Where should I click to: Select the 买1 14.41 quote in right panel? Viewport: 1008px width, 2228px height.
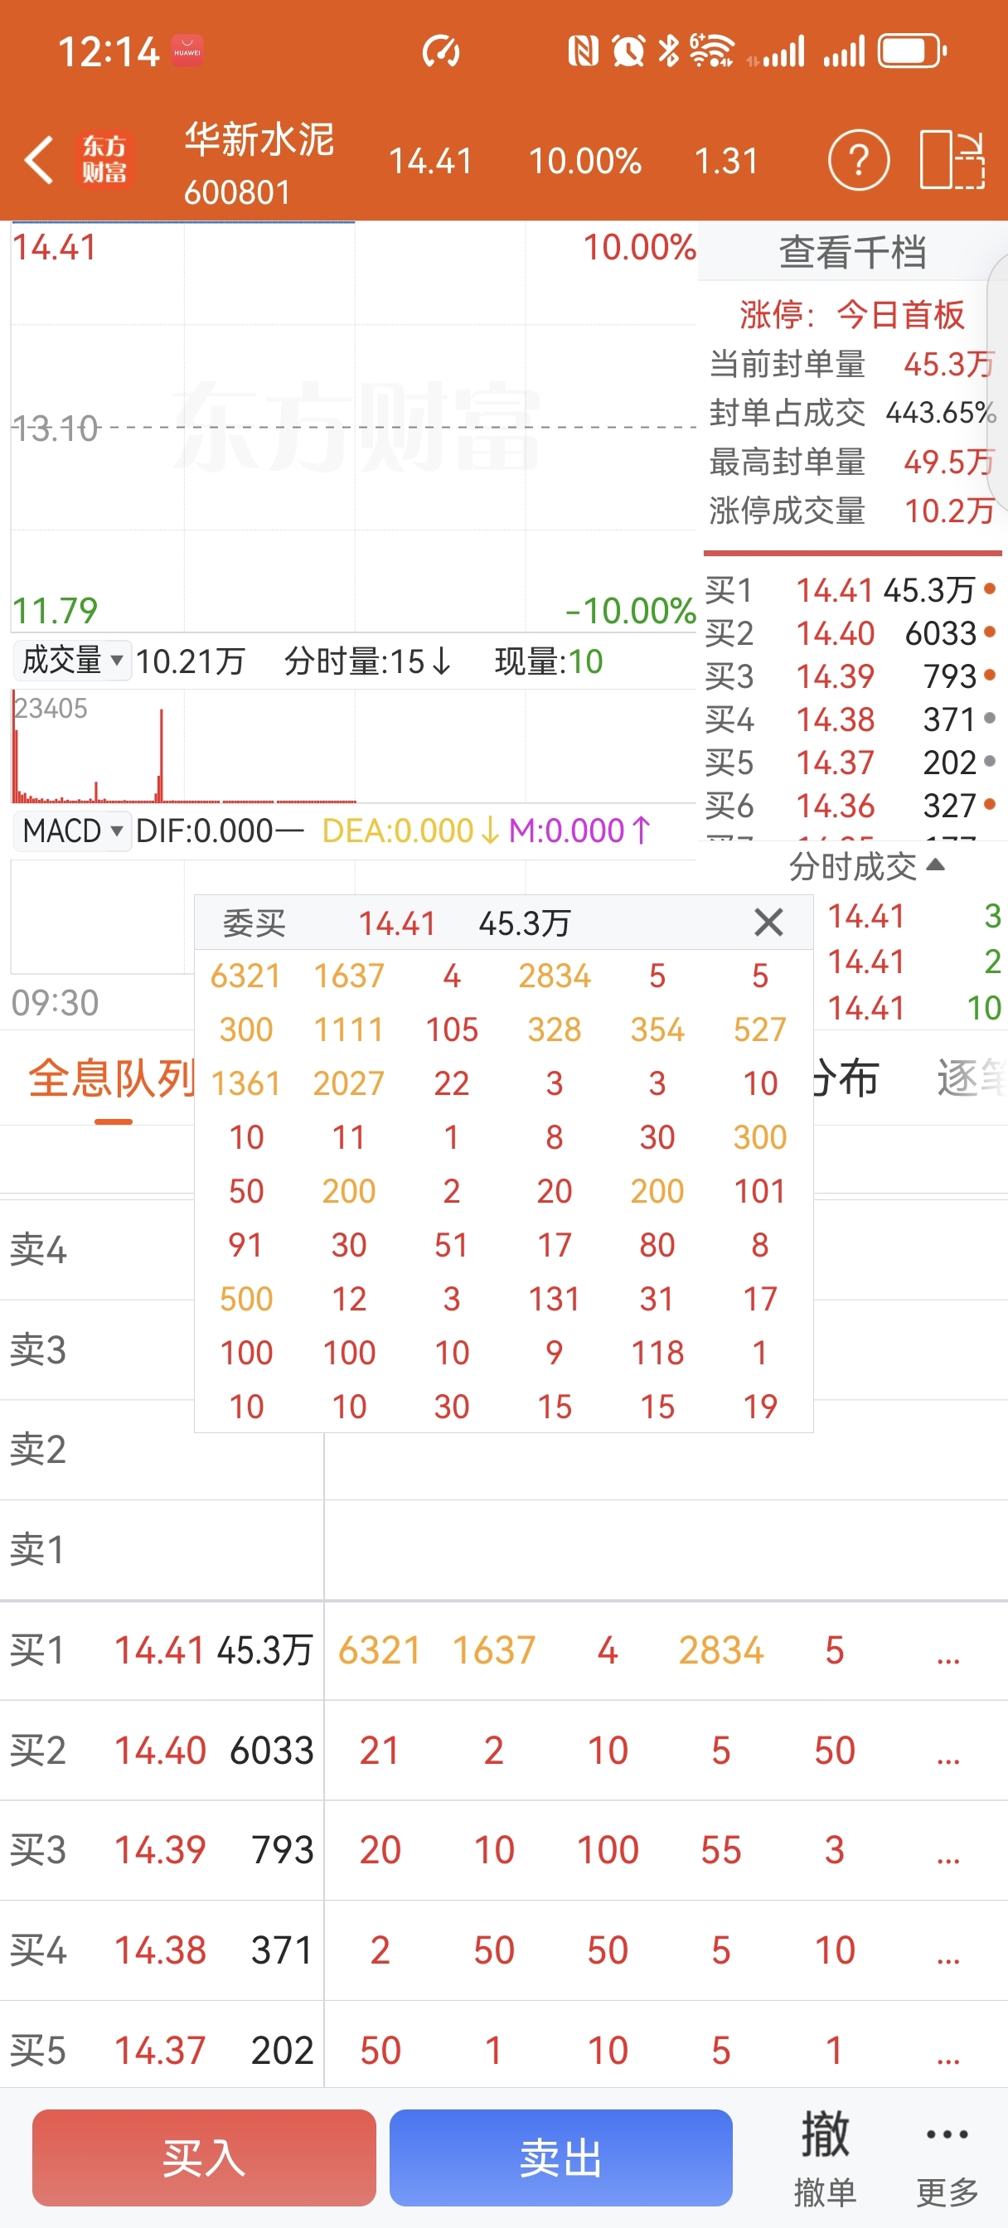851,590
